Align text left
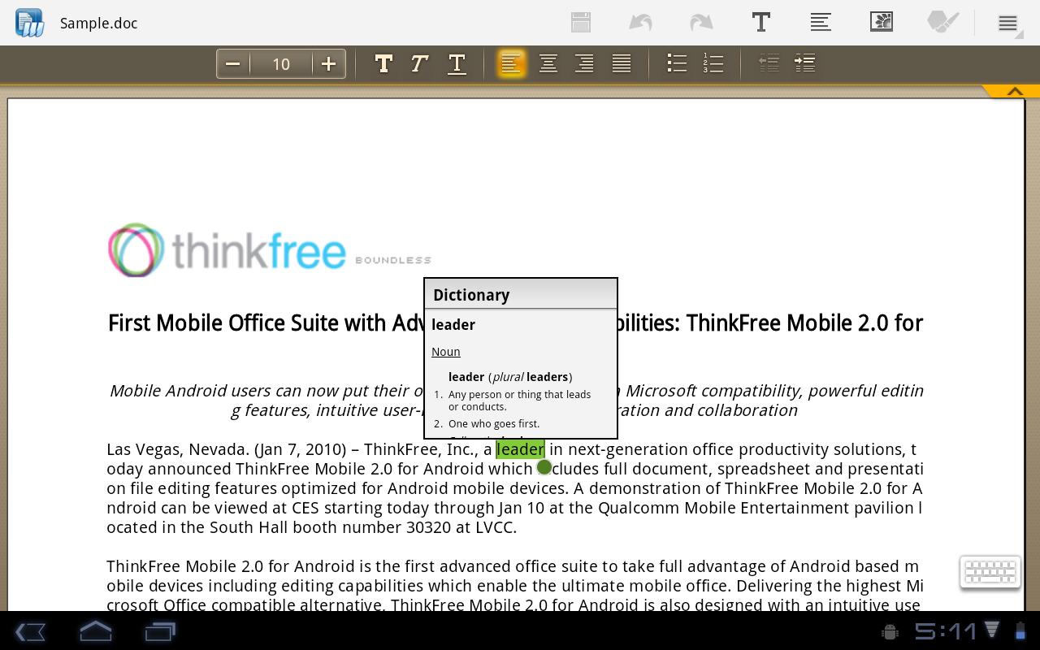The width and height of the screenshot is (1040, 650). [x=511, y=63]
